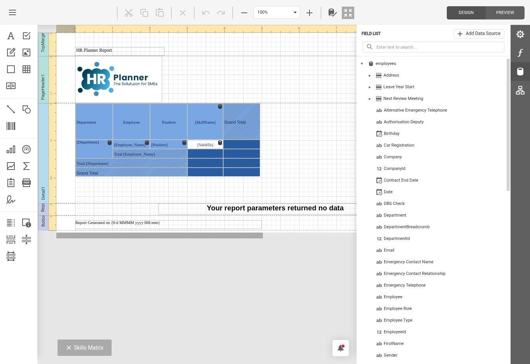Open the zoom level dropdown
The width and height of the screenshot is (530, 364).
coord(295,12)
